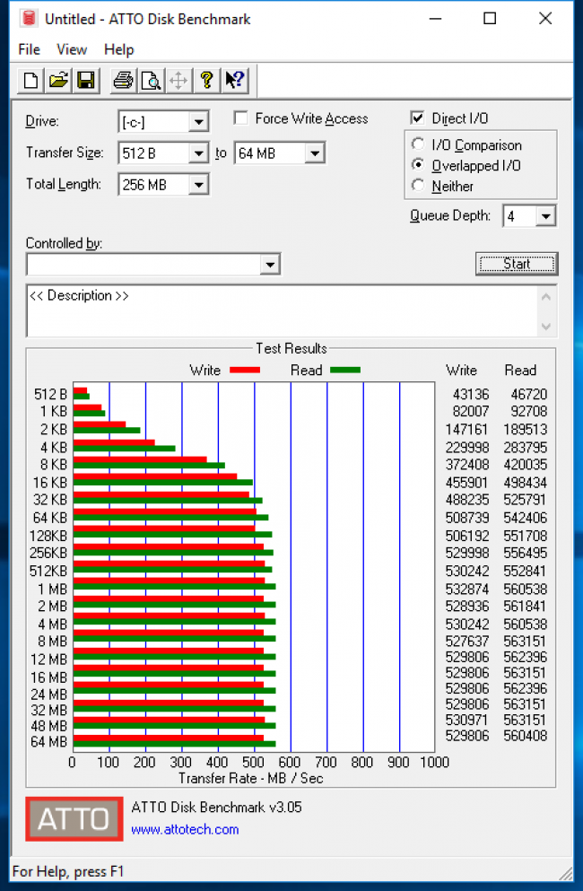Click the write value 372408
583x891 pixels.
(467, 464)
